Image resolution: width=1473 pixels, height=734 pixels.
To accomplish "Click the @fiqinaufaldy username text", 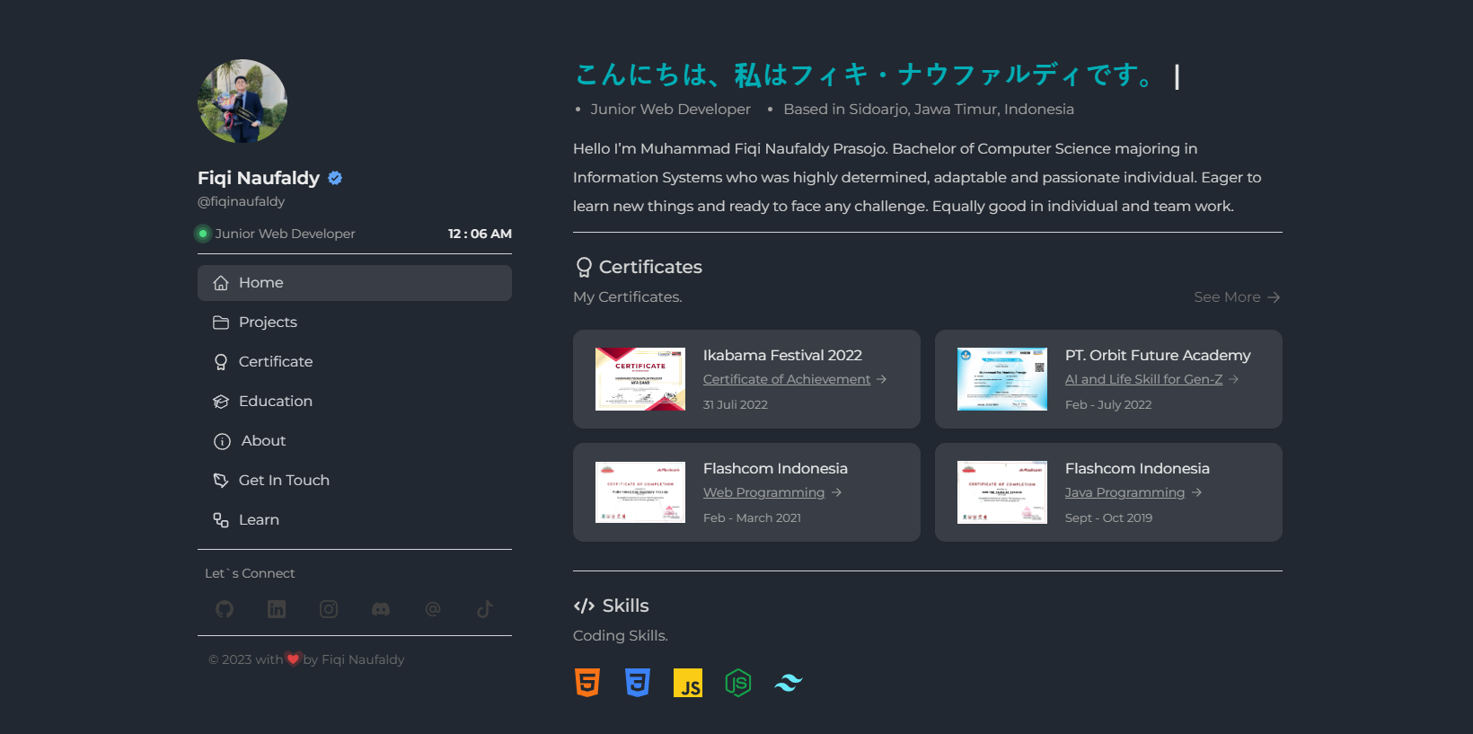I will click(241, 202).
